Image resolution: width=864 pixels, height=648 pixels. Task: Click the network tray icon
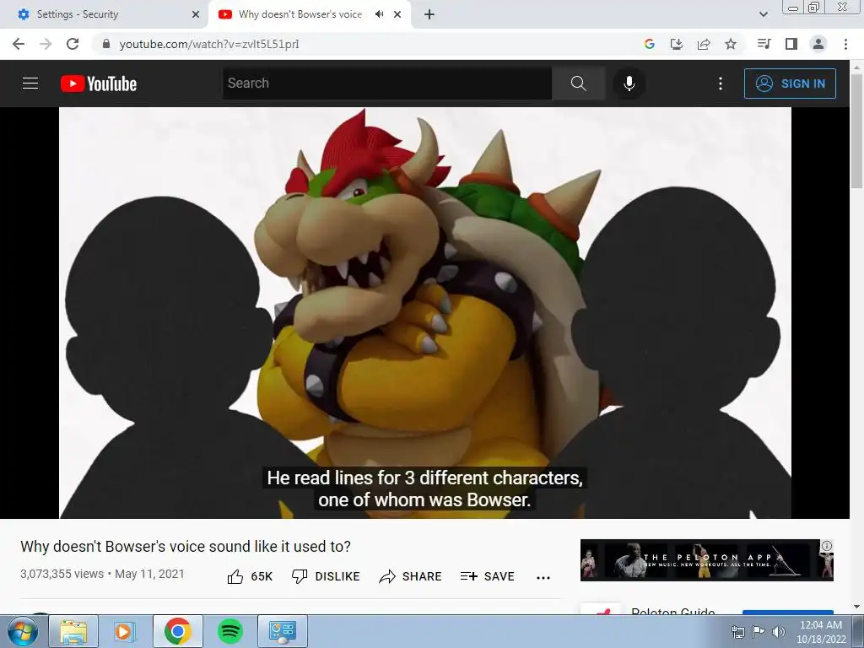(x=737, y=632)
